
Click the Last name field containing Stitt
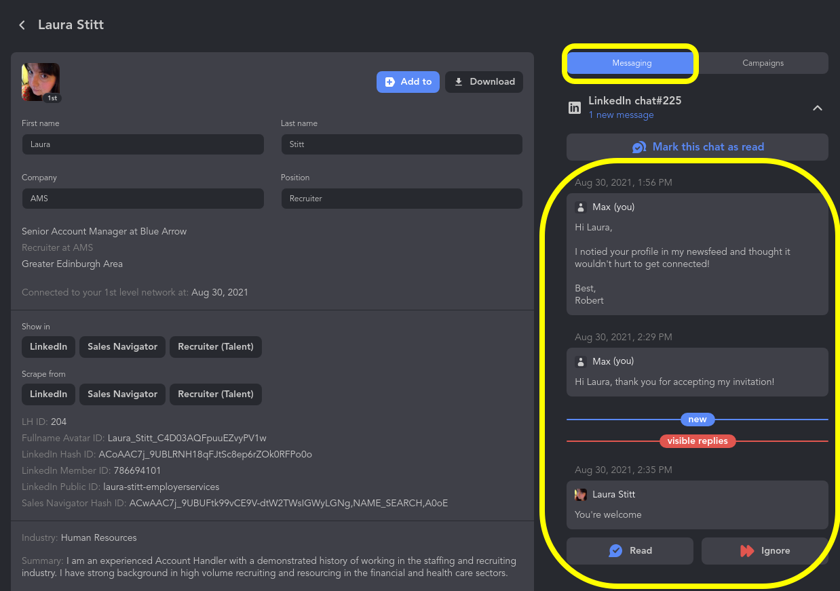[402, 144]
